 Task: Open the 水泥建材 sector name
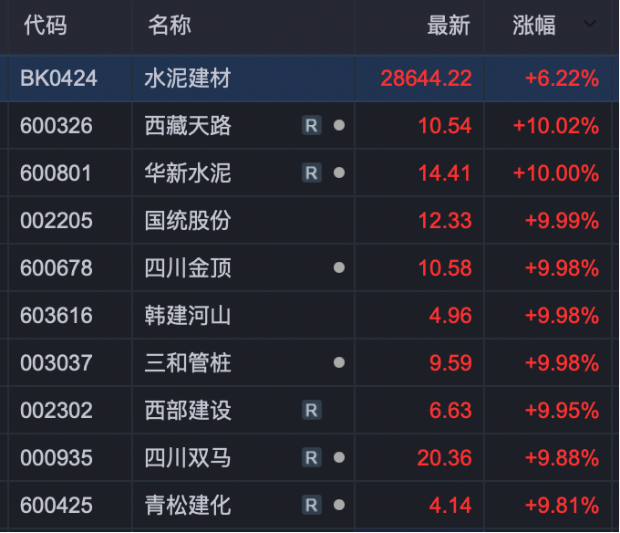(188, 78)
